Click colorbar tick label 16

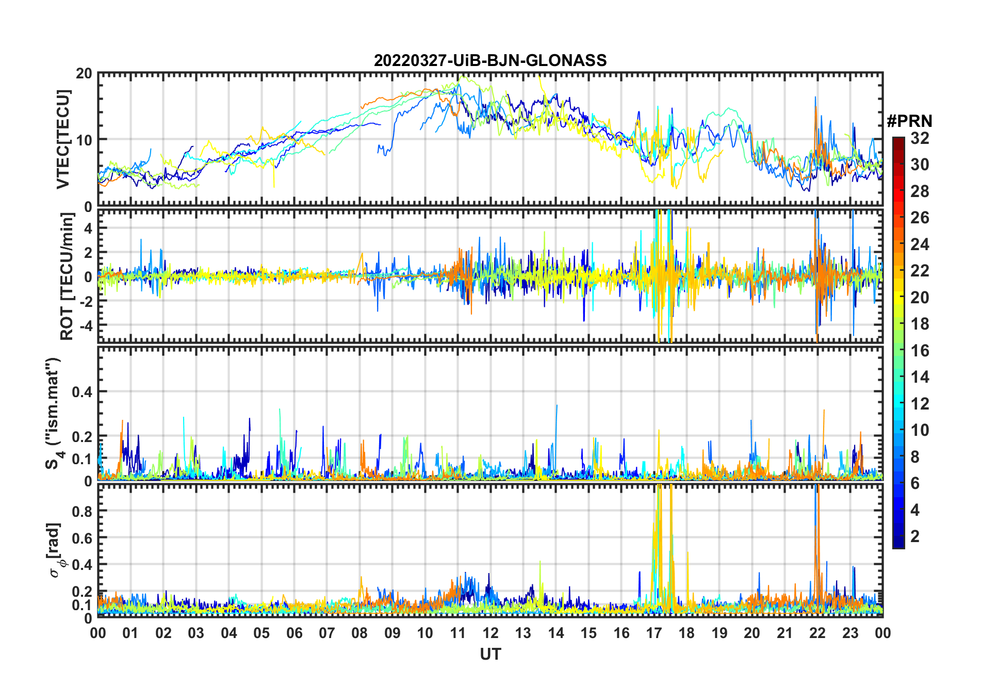coord(920,351)
